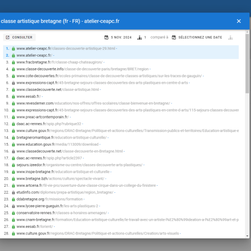Click green lock icon on result 11
The width and height of the screenshot is (251, 251).
14,117
